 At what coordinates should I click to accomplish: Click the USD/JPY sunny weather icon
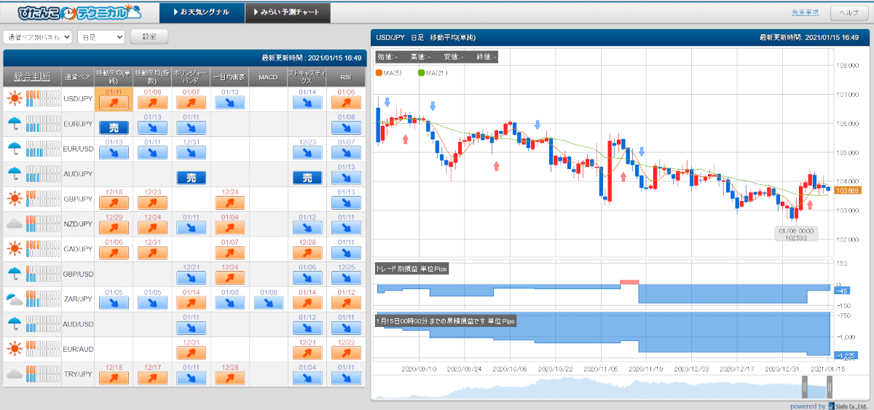[x=14, y=98]
